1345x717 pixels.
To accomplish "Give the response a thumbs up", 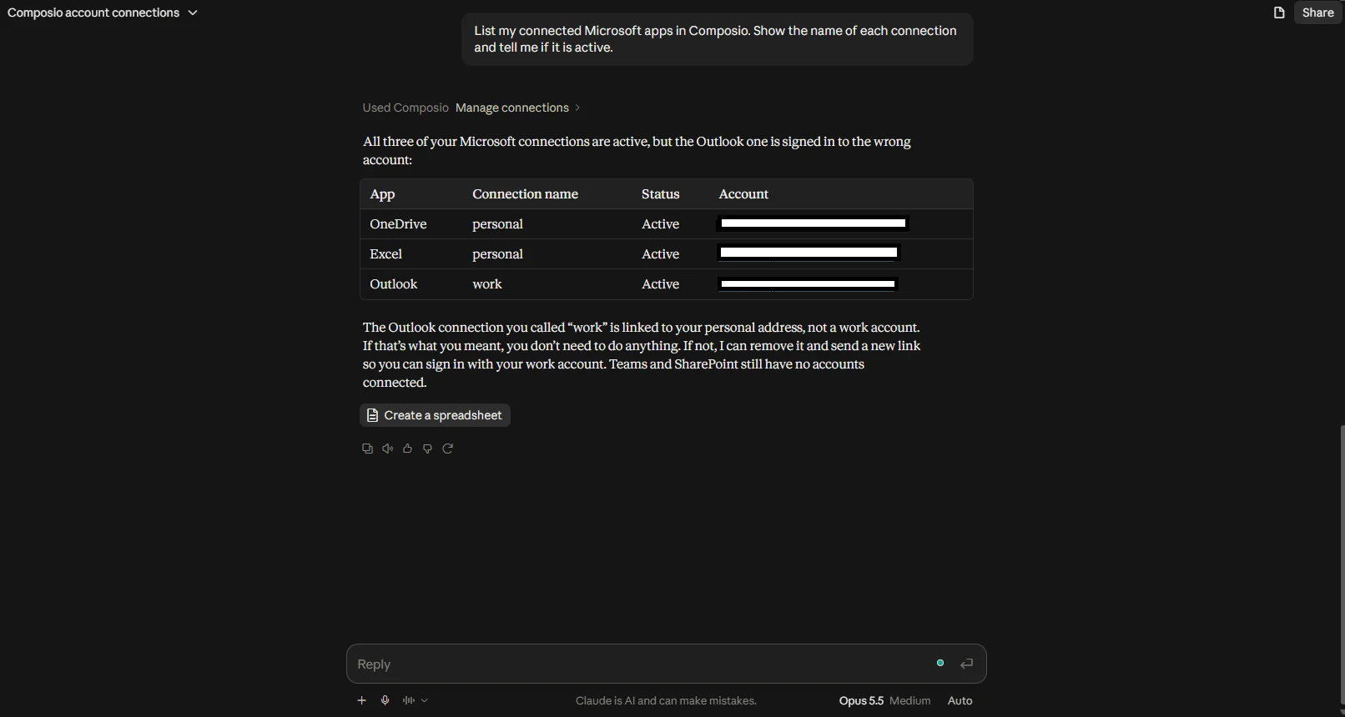I will pos(407,449).
